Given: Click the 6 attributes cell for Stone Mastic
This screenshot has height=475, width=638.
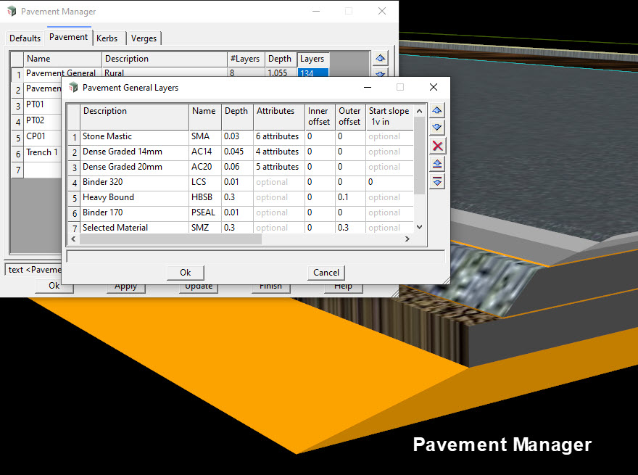Looking at the screenshot, I should click(278, 136).
